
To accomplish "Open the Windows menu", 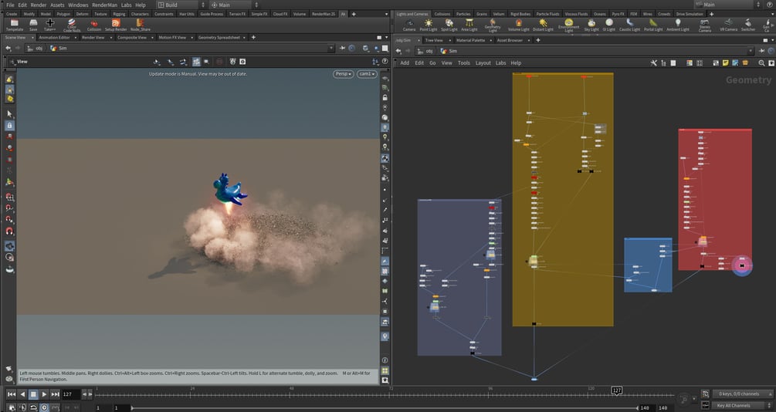I will click(x=78, y=5).
